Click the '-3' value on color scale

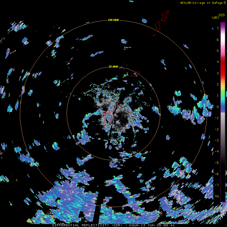coord(217,140)
